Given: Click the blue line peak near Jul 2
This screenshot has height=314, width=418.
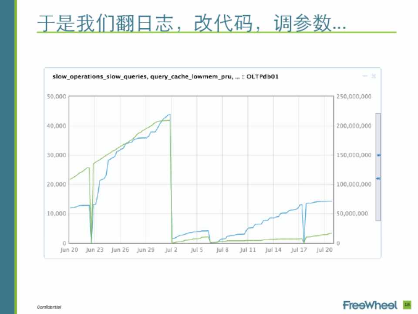Looking at the screenshot, I should click(169, 115).
